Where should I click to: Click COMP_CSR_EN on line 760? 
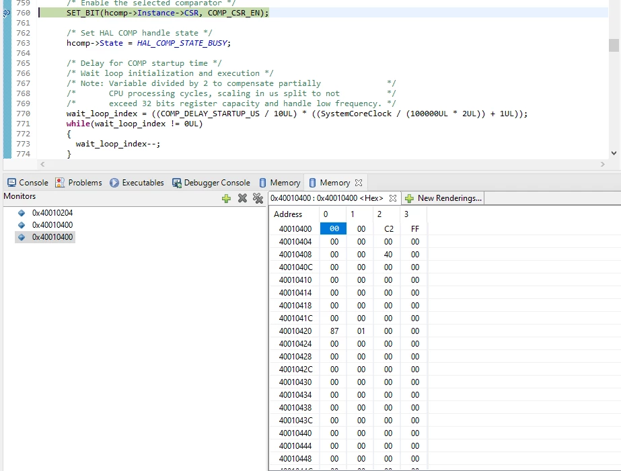[x=233, y=13]
